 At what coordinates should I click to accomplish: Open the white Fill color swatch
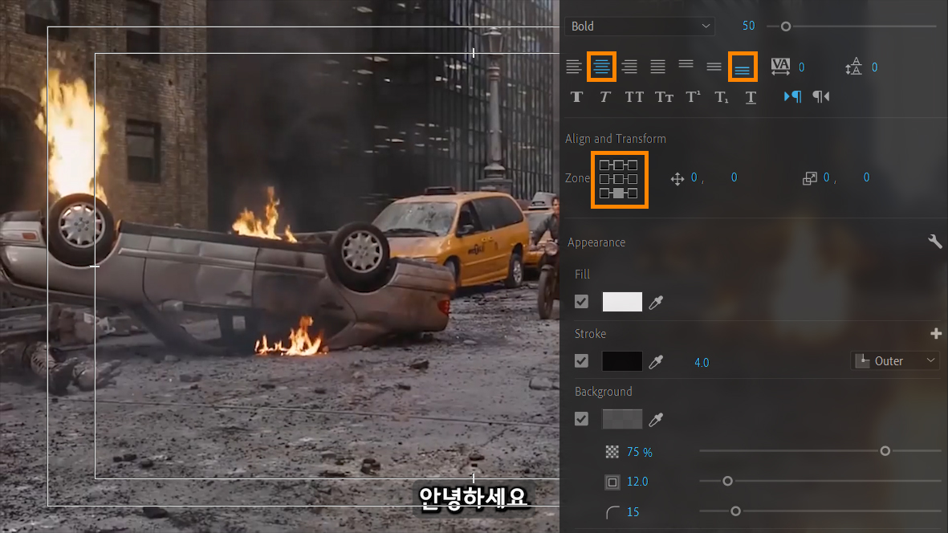[x=622, y=302]
